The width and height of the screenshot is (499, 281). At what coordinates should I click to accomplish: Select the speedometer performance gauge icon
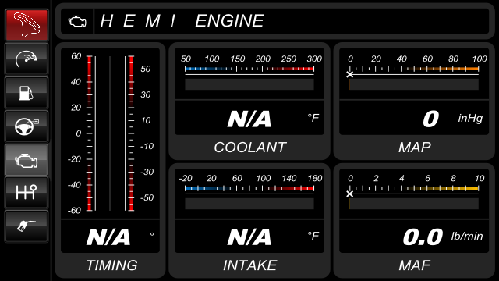[x=27, y=59]
